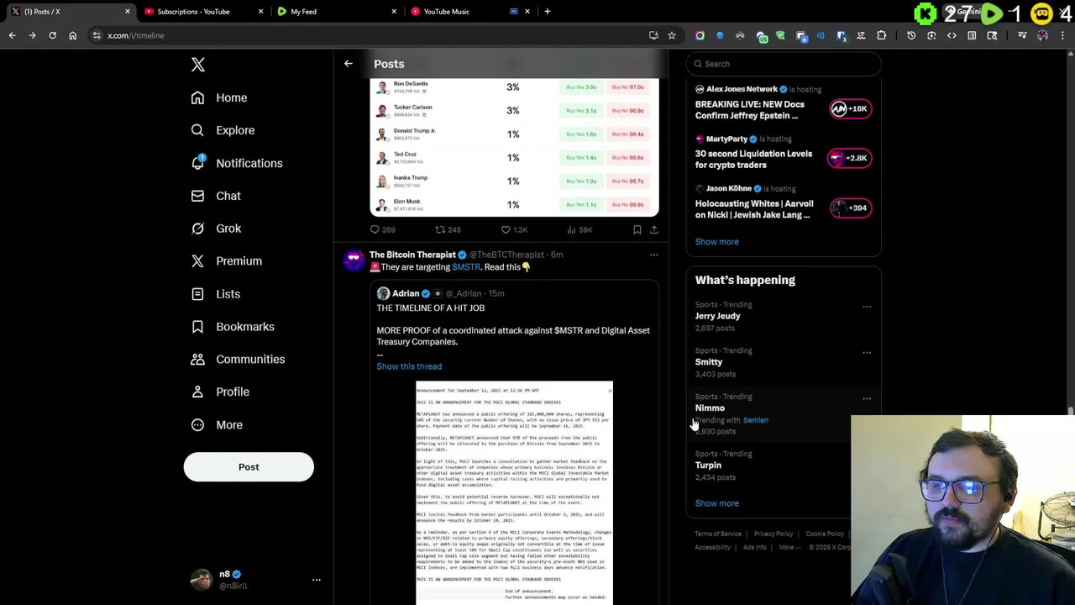This screenshot has height=605, width=1075.
Task: Reply to the poll post with 289 replies
Action: click(383, 229)
